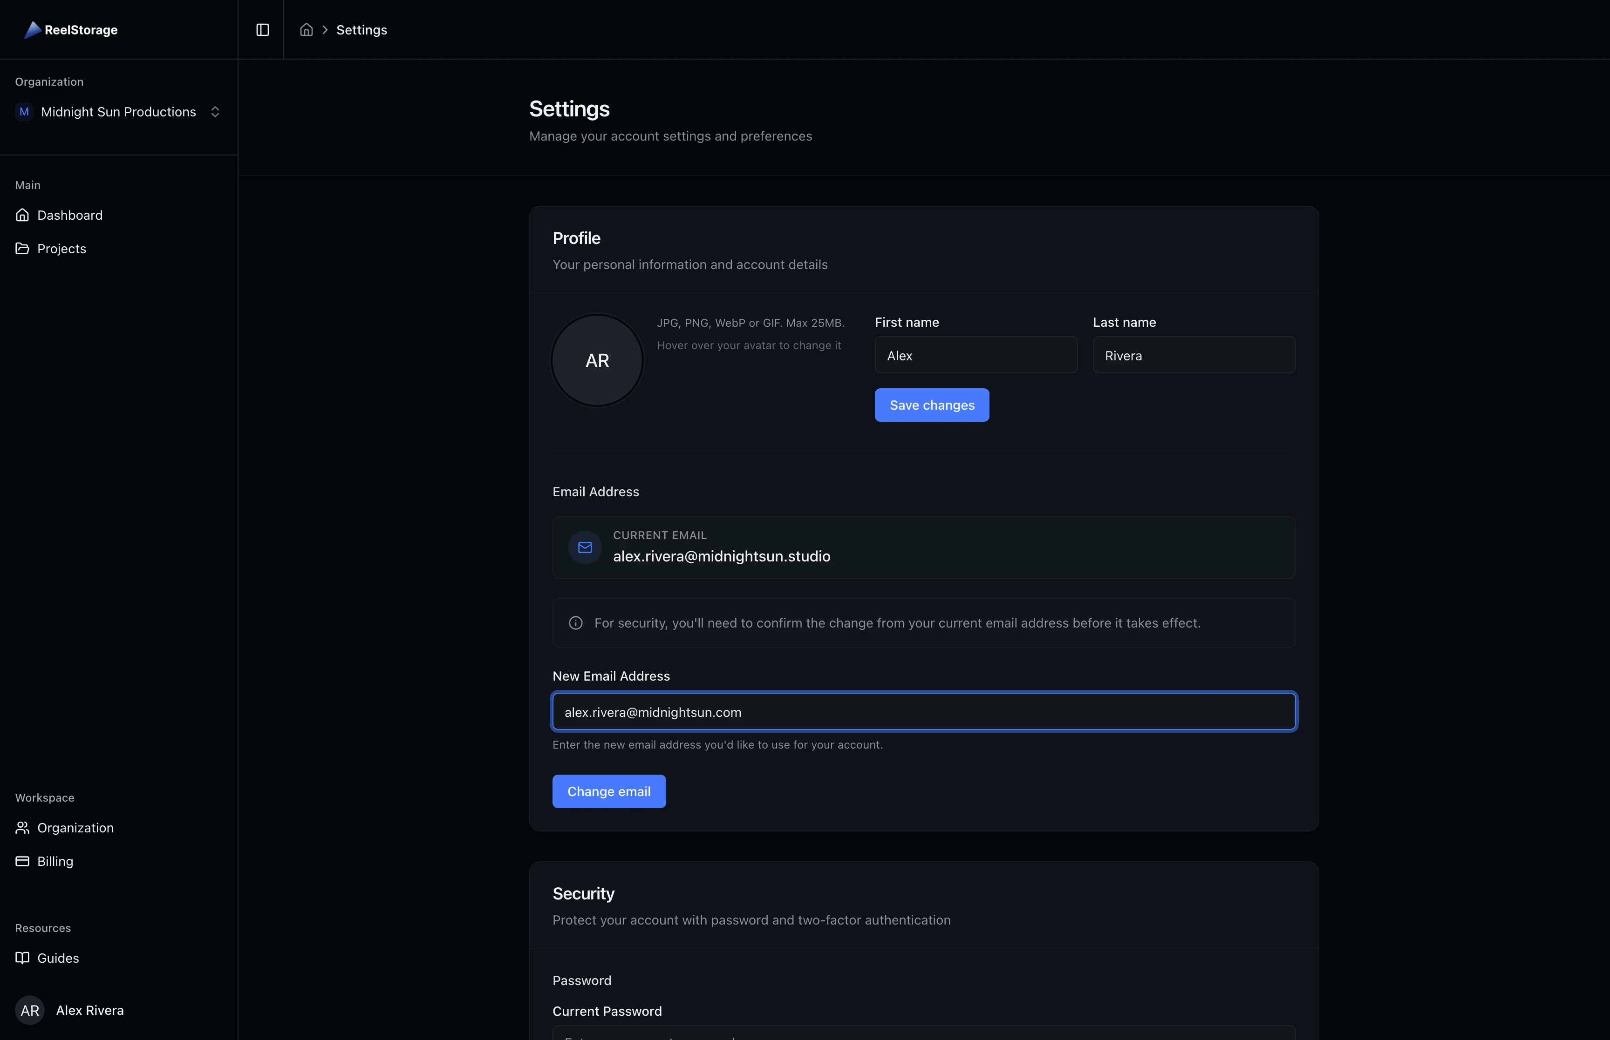1610x1040 pixels.
Task: Click the Guides book icon
Action: click(x=22, y=958)
